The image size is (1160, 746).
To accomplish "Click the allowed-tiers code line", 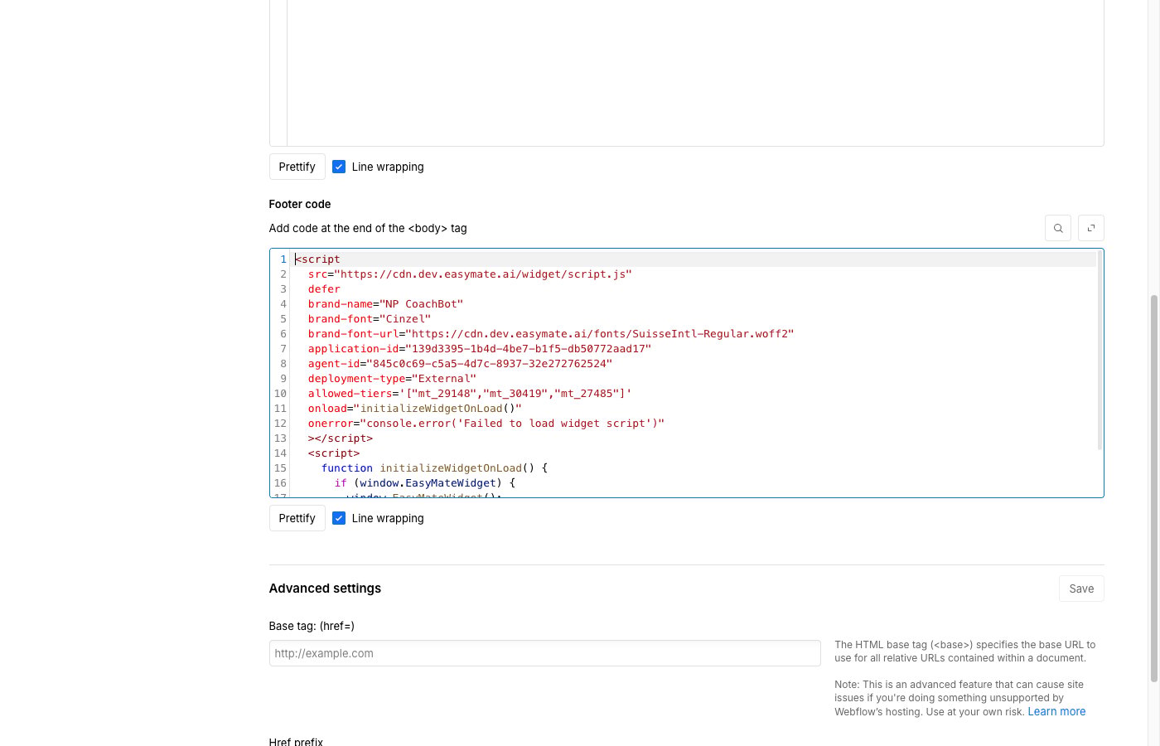I will pos(470,394).
